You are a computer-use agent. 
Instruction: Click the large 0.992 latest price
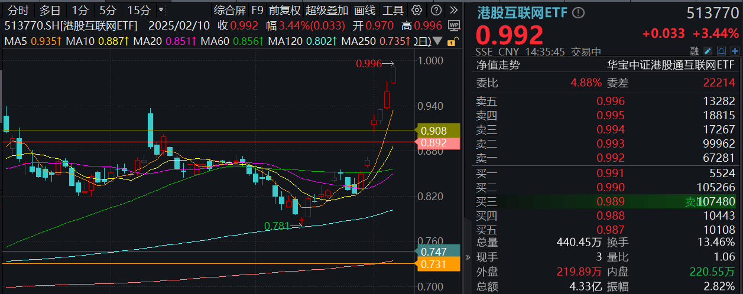[x=510, y=35]
